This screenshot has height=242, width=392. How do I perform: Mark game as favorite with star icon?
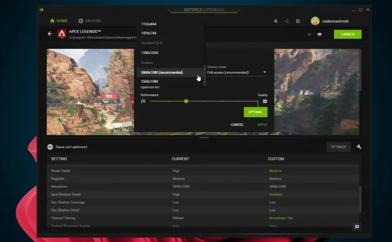coord(309,34)
